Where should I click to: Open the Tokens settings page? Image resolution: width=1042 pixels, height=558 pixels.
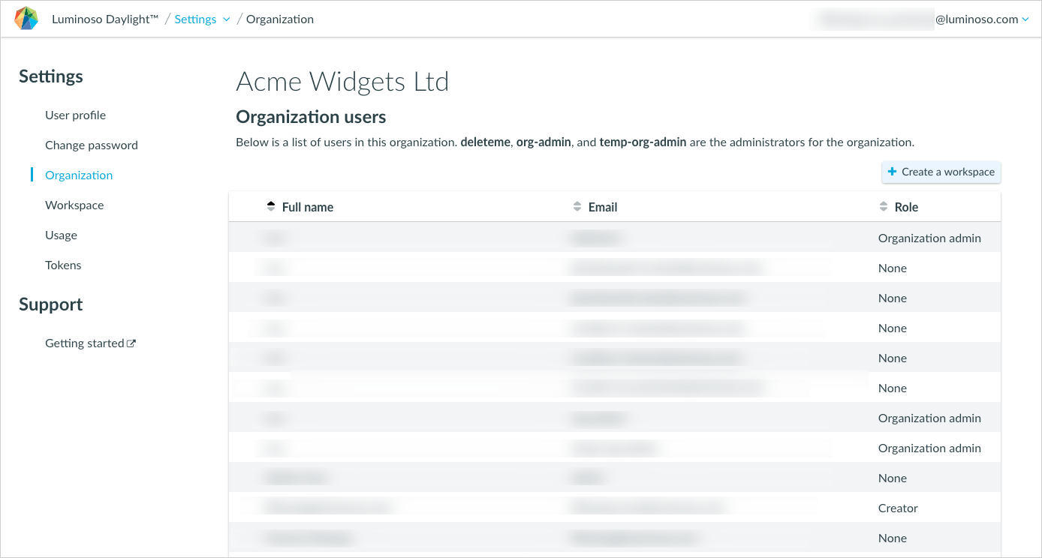tap(63, 265)
